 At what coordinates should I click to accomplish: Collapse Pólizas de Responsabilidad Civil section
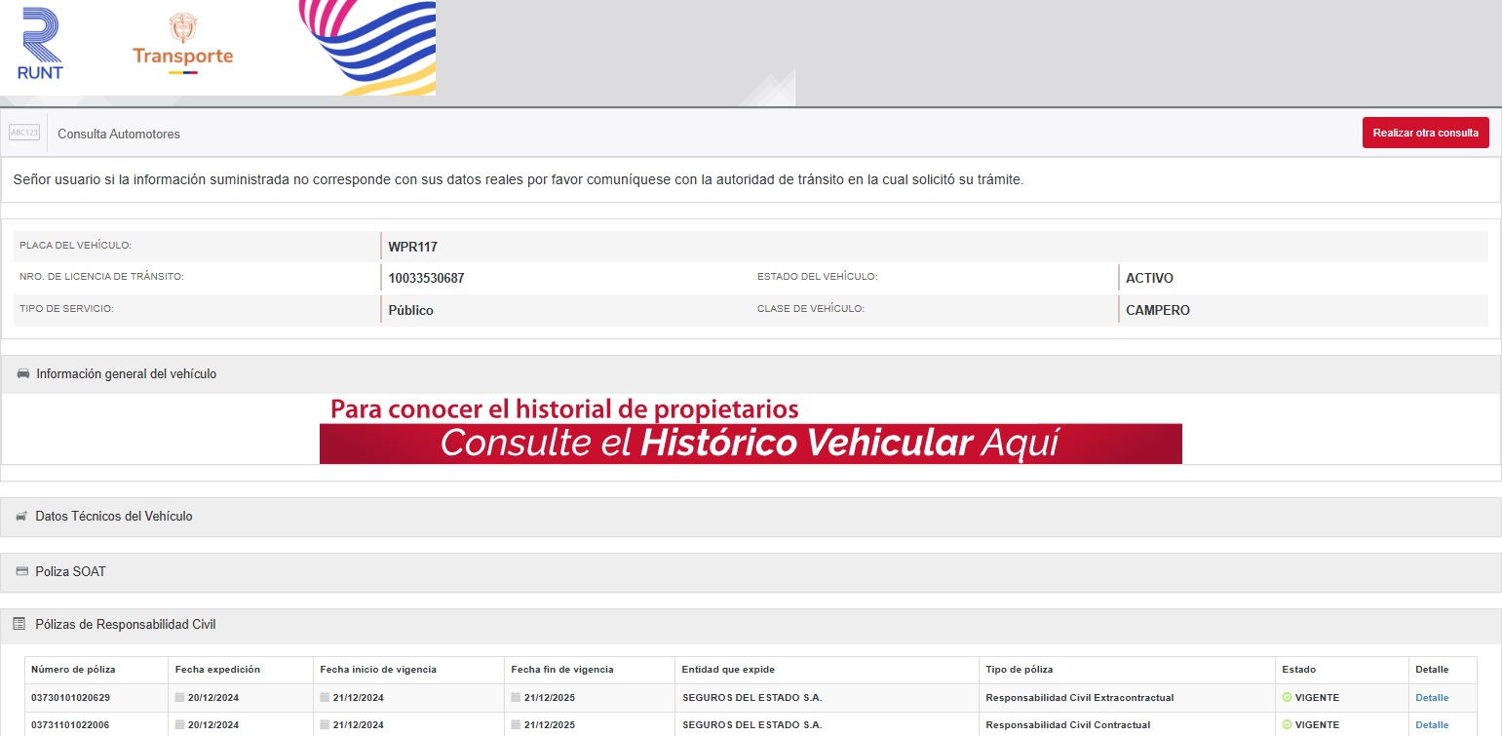coord(126,625)
